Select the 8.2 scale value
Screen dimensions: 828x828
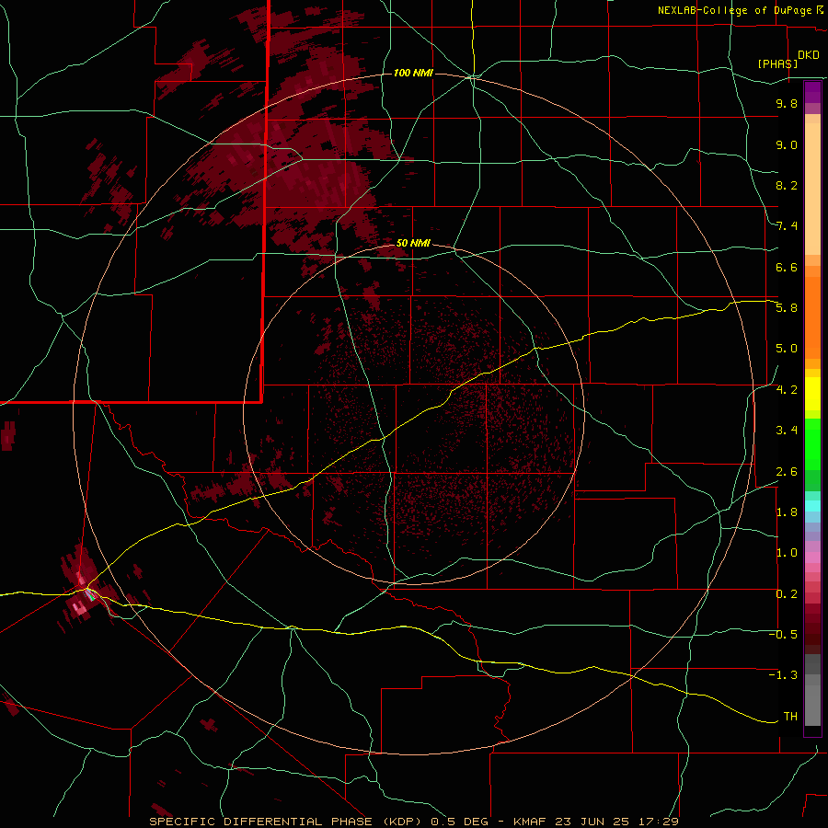[787, 185]
